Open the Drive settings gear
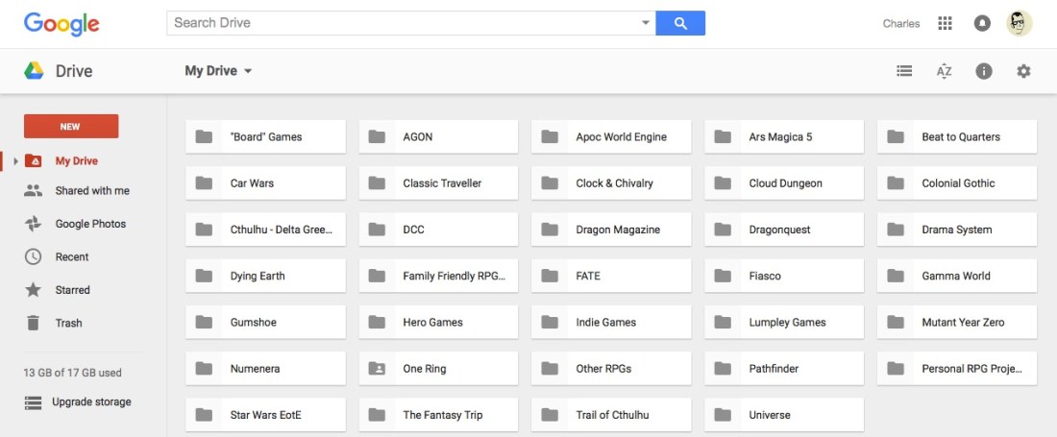The image size is (1057, 437). [x=1023, y=71]
